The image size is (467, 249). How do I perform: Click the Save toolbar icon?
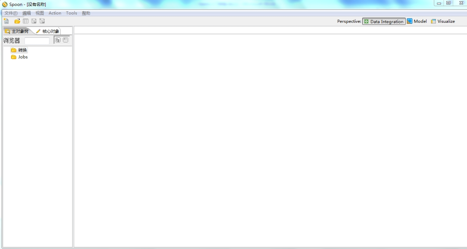[34, 21]
